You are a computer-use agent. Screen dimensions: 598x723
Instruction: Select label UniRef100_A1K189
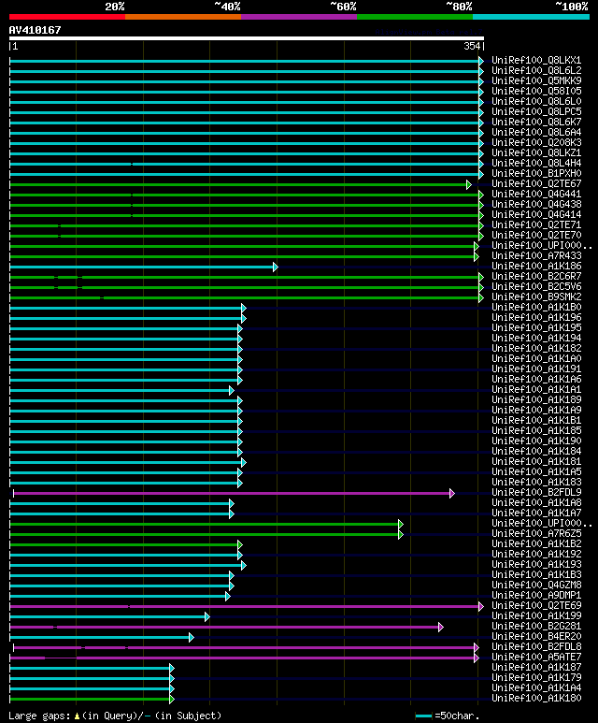536,399
